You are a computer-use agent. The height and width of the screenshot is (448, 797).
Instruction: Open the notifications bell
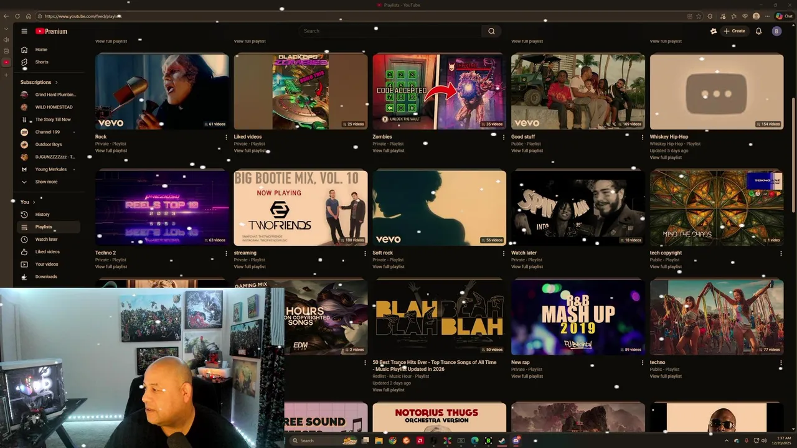coord(758,31)
